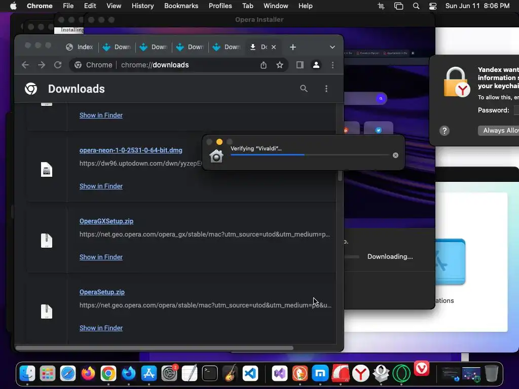Open the Trash in the Dock
The height and width of the screenshot is (389, 519).
coord(492,373)
